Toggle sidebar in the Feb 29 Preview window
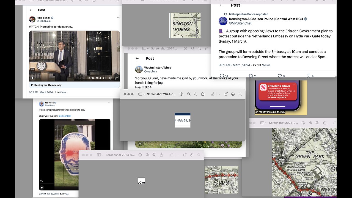352x198 pixels. coord(140,94)
